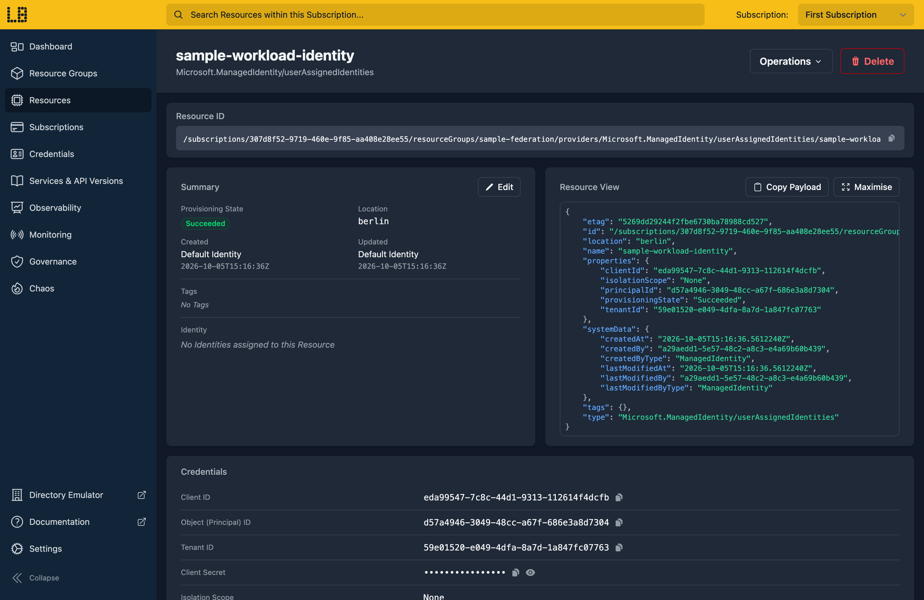Focus the Search Resources input field
The width and height of the screenshot is (924, 600).
pyautogui.click(x=435, y=15)
